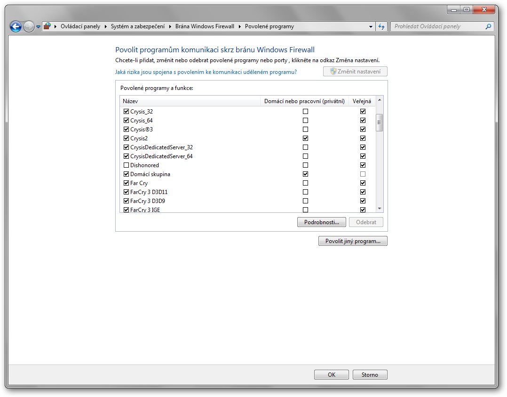Uncheck the private checkbox for Crysis2
507x397 pixels.
[x=306, y=138]
